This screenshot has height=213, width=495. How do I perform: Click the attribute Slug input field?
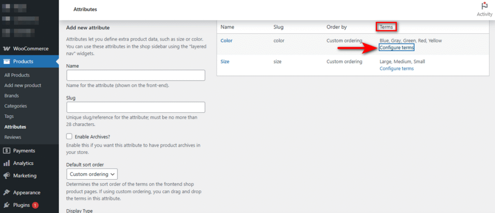coord(136,107)
